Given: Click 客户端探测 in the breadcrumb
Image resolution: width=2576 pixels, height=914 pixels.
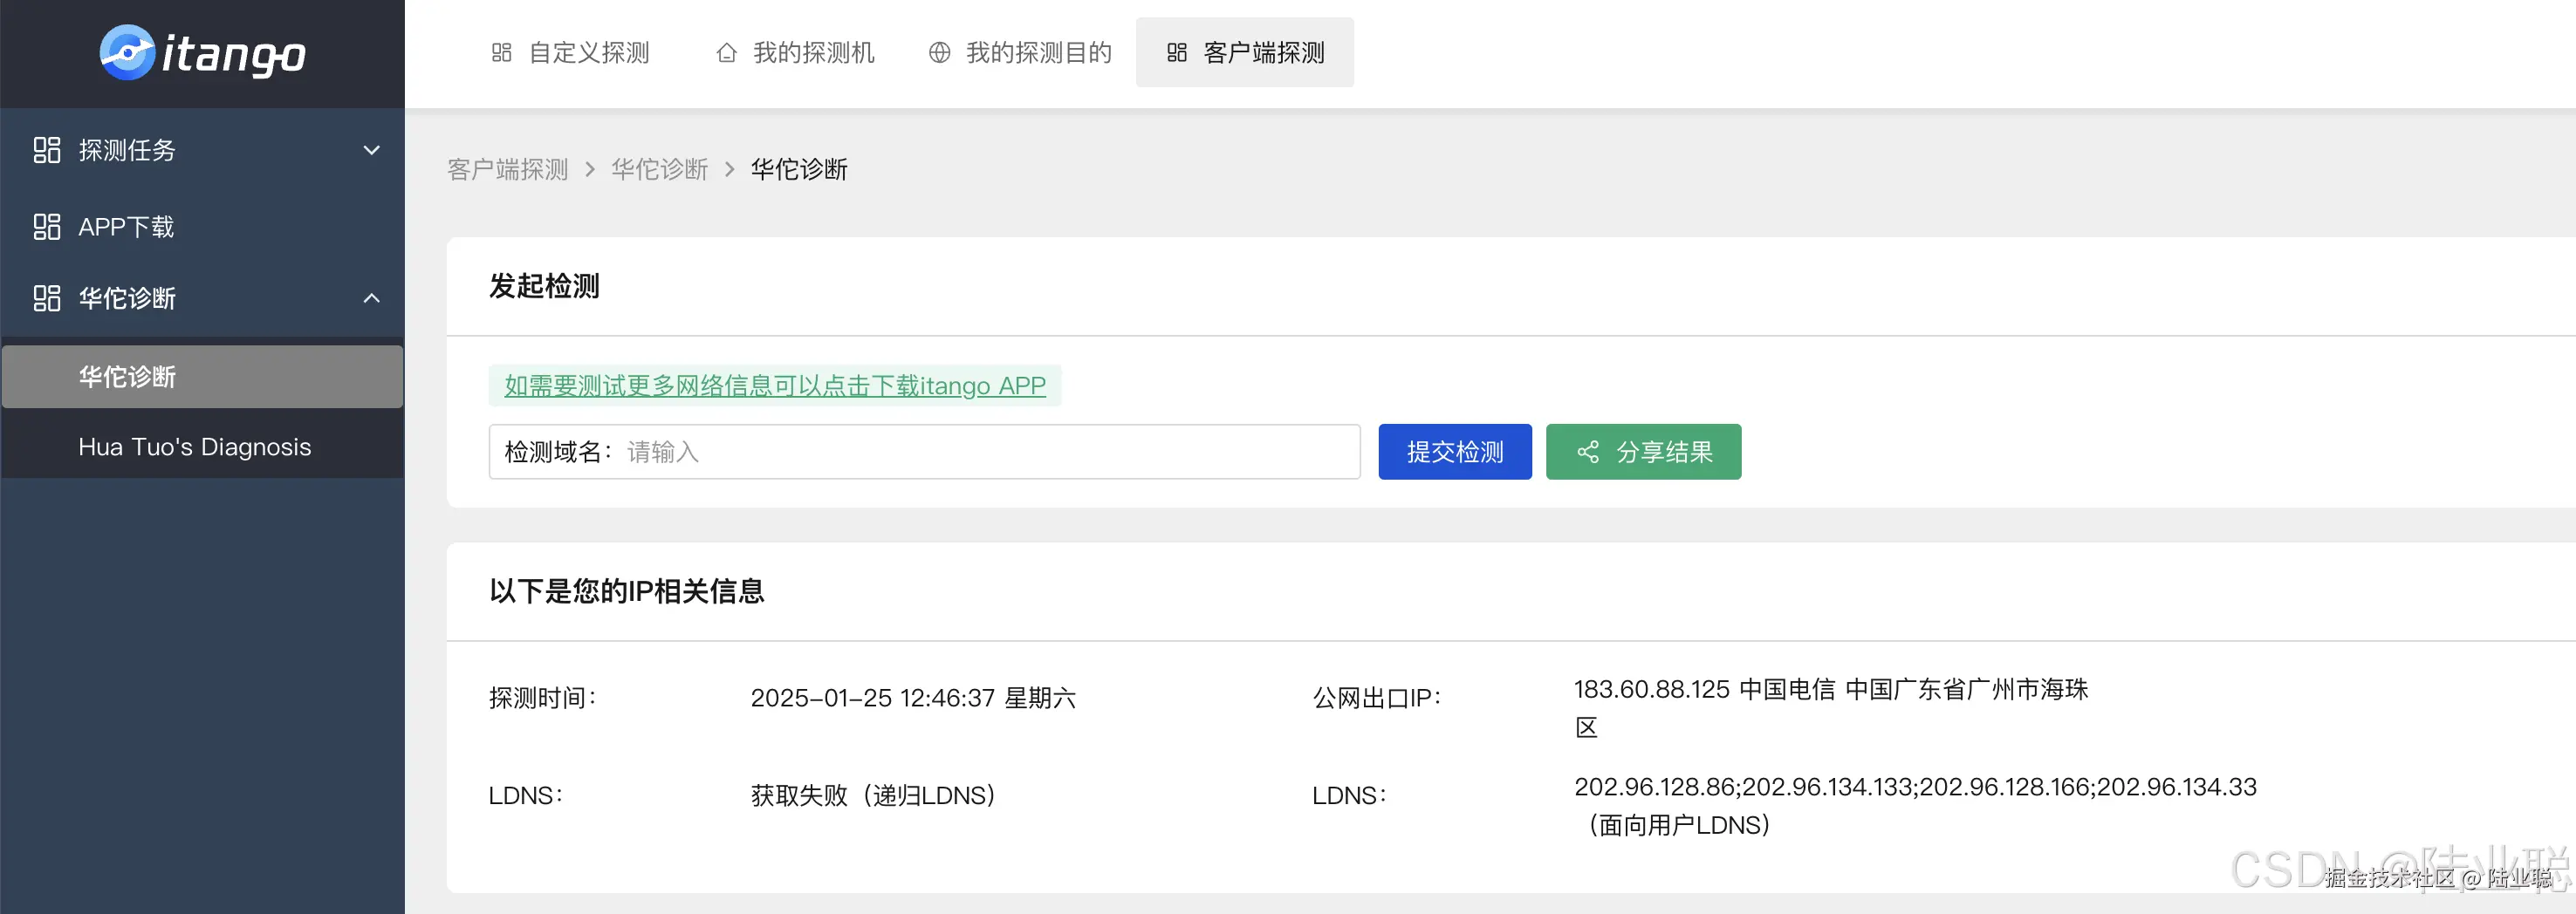Looking at the screenshot, I should coord(507,170).
